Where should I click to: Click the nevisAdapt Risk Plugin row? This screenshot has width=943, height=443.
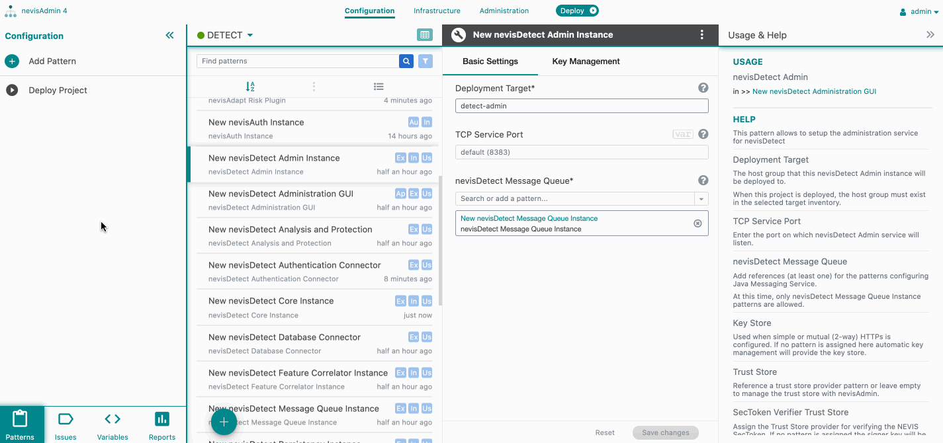point(314,102)
